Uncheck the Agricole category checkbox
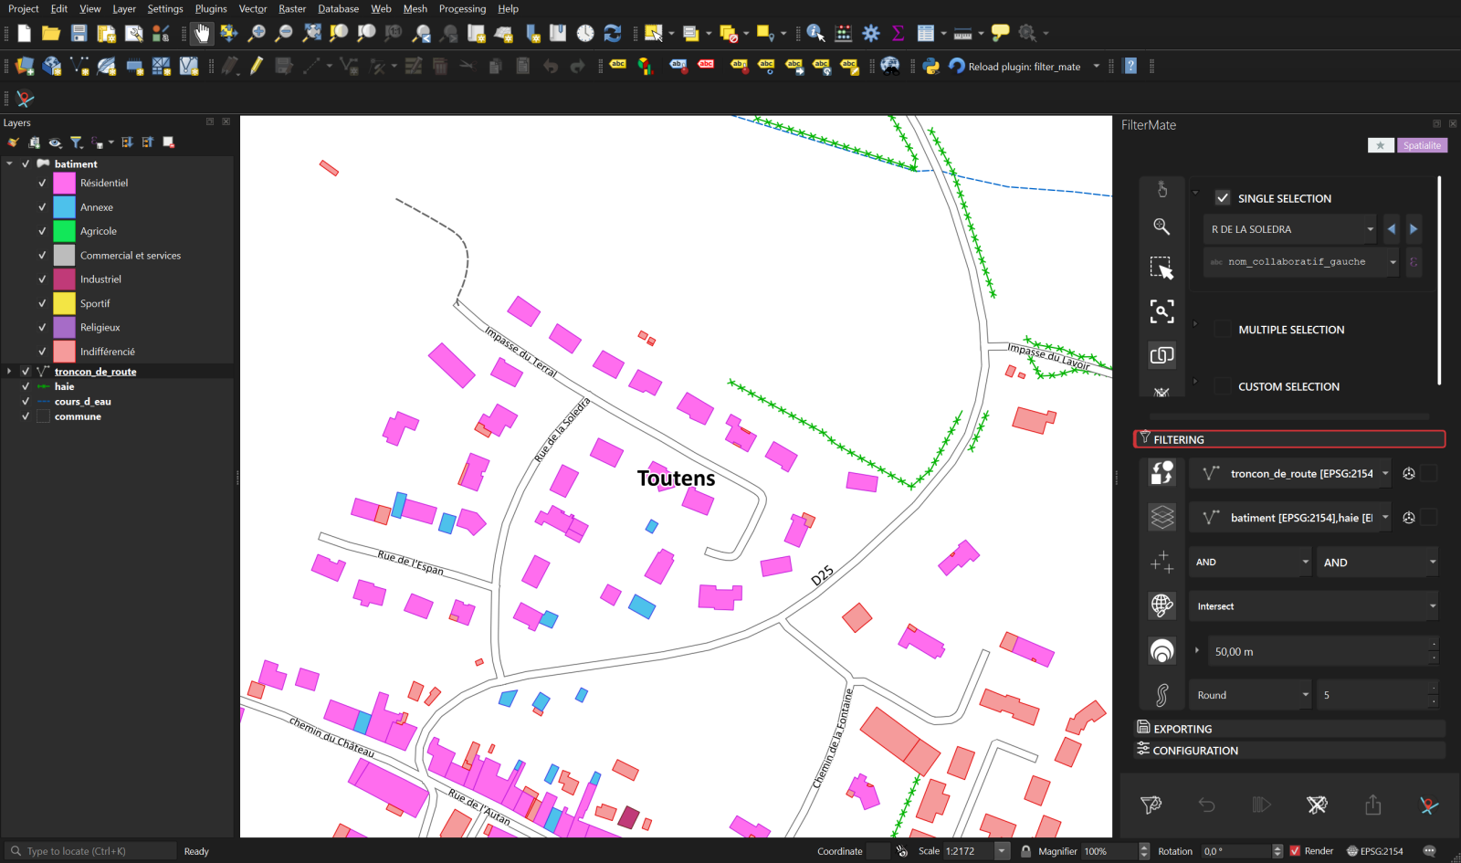The height and width of the screenshot is (863, 1461). coord(42,231)
